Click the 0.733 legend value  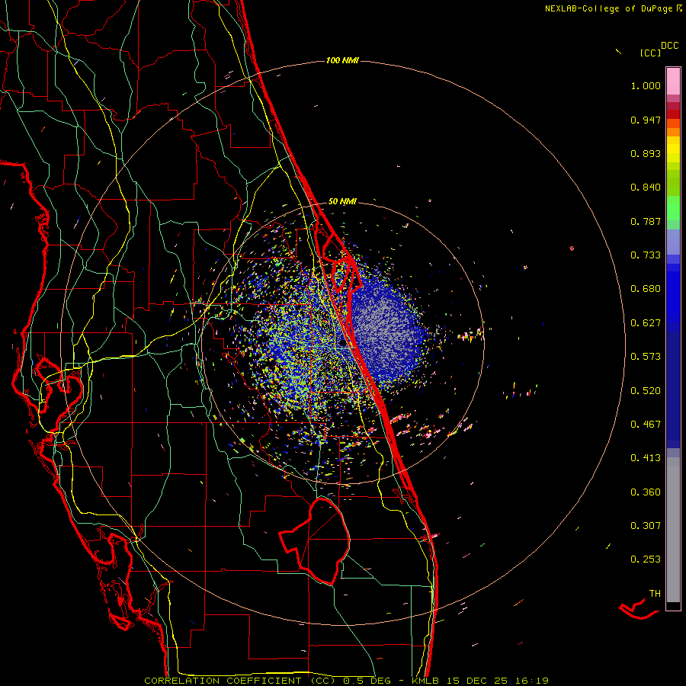pos(646,255)
